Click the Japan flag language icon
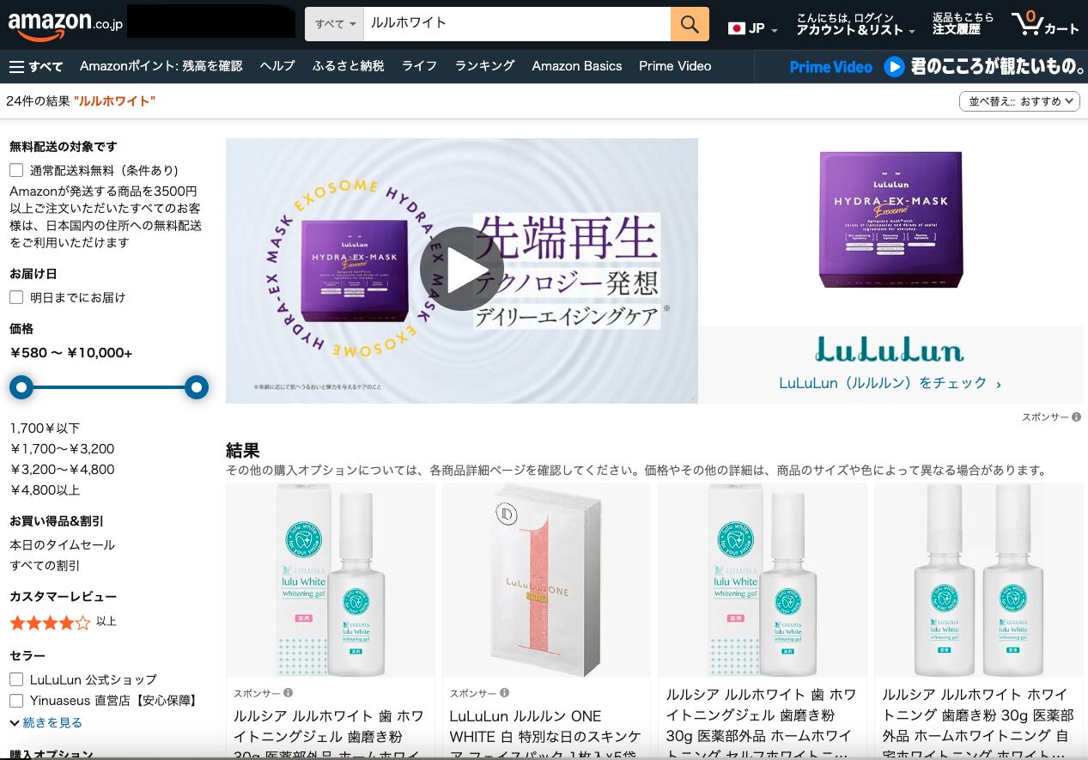 (736, 28)
